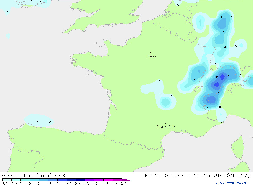The image size is (253, 185).
Task: Select the 30–35 mm purple legend swatch
Action: click(90, 180)
